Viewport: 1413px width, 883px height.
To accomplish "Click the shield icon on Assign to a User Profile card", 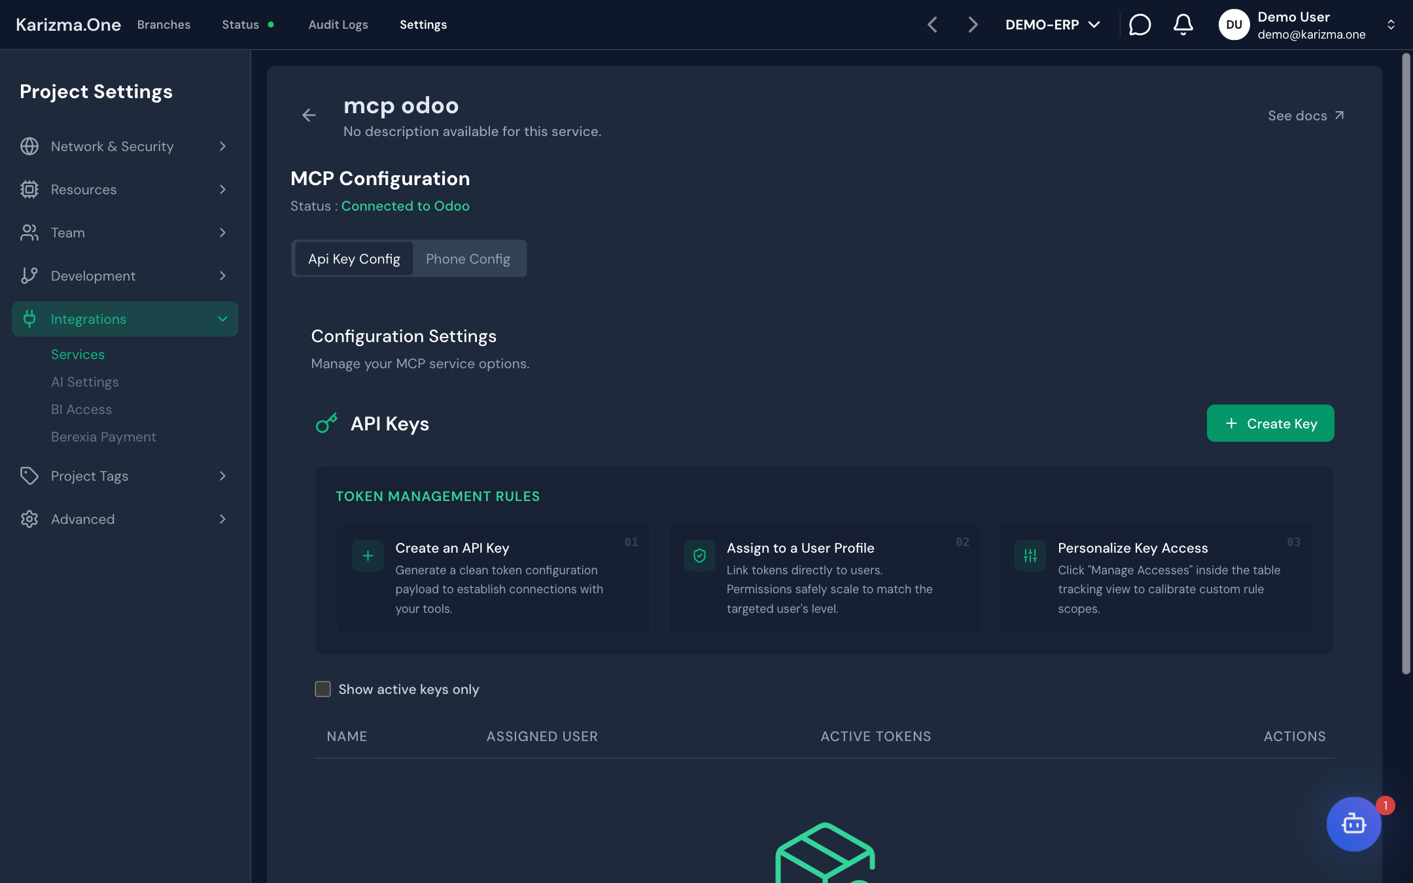I will tap(699, 555).
